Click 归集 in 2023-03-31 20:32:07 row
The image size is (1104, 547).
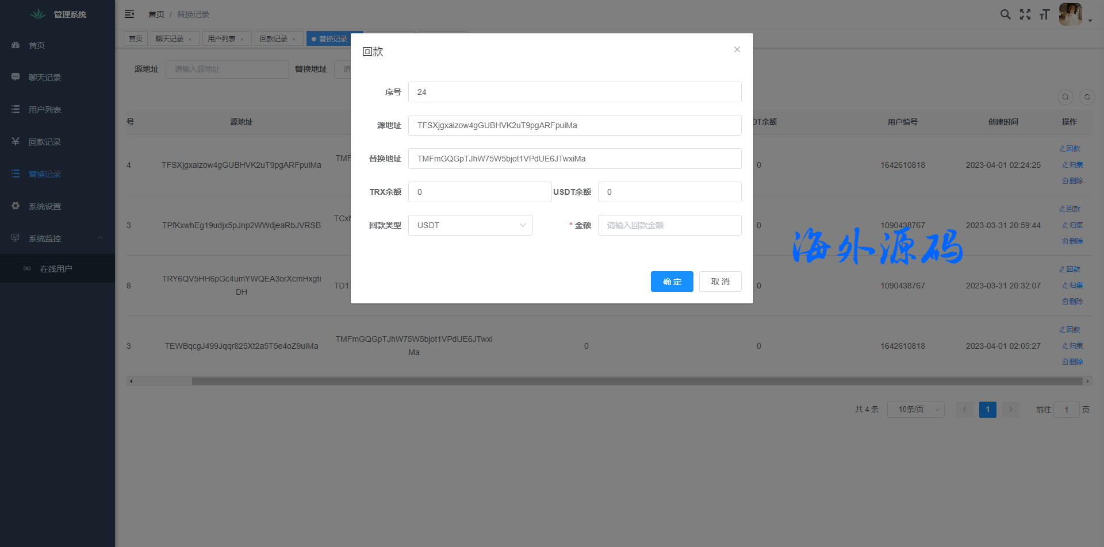tap(1072, 286)
